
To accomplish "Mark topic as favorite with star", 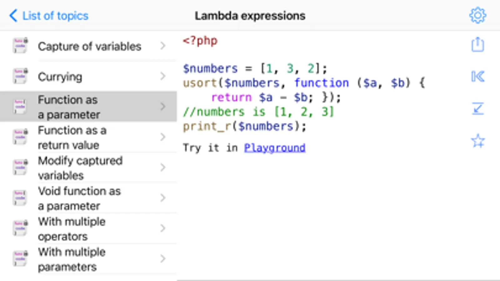I will click(x=477, y=141).
